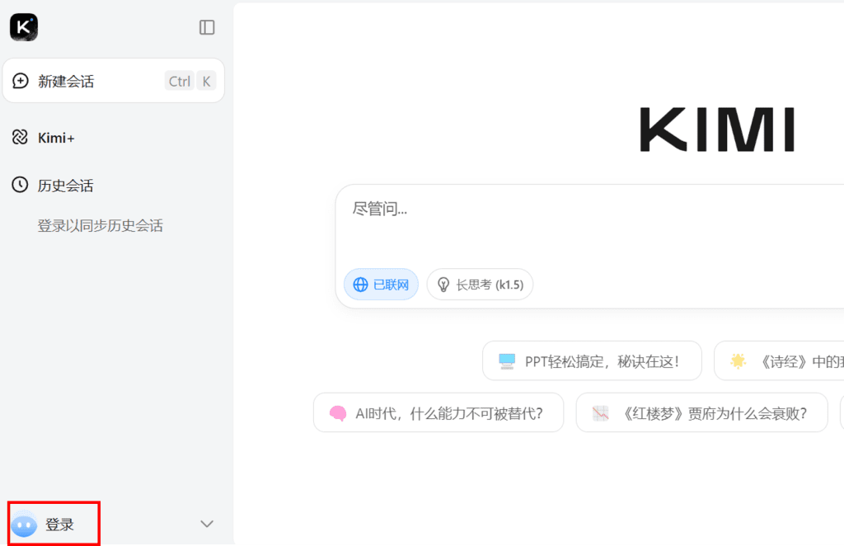The height and width of the screenshot is (546, 844).
Task: Open the 《诗经》 suggestion card
Action: (x=779, y=360)
